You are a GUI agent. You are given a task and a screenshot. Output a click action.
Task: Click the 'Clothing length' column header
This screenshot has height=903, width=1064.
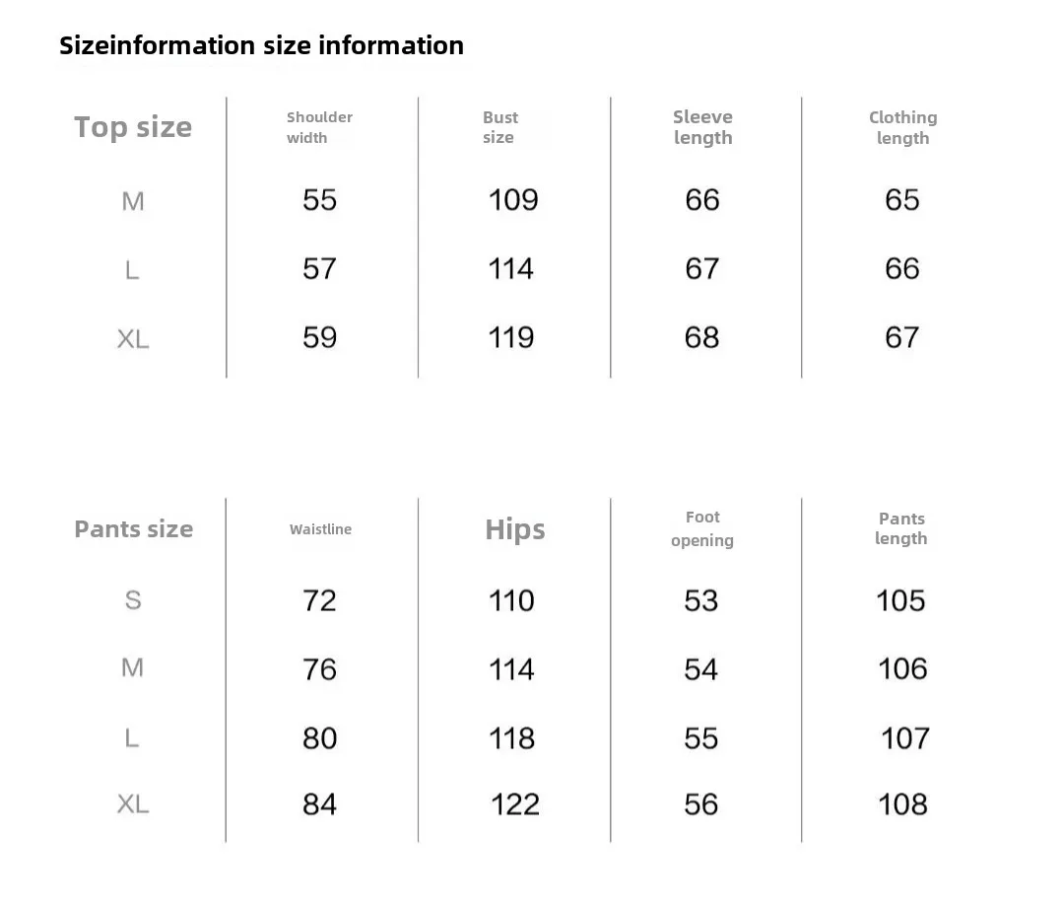902,127
